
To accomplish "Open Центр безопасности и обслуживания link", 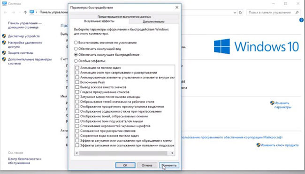I will (x=24, y=161).
